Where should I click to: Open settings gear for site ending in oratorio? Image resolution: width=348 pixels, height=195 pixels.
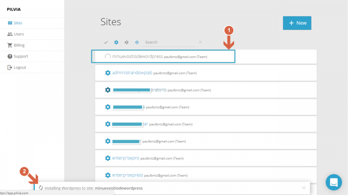[107, 90]
